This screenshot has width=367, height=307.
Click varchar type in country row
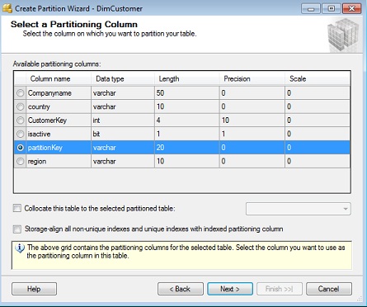[123, 106]
